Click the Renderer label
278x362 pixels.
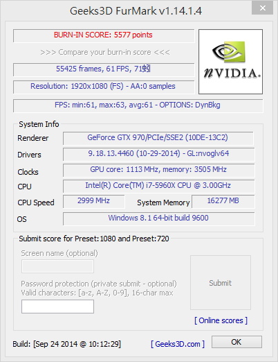[x=33, y=138]
